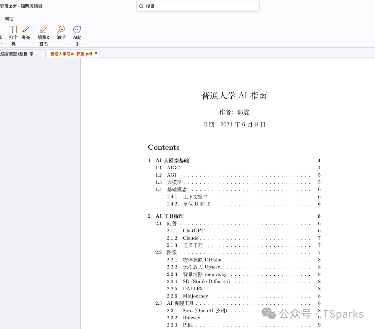Open entry 2.2.3 背景消除 remove.bg
The width and height of the screenshot is (375, 329).
pos(244,274)
